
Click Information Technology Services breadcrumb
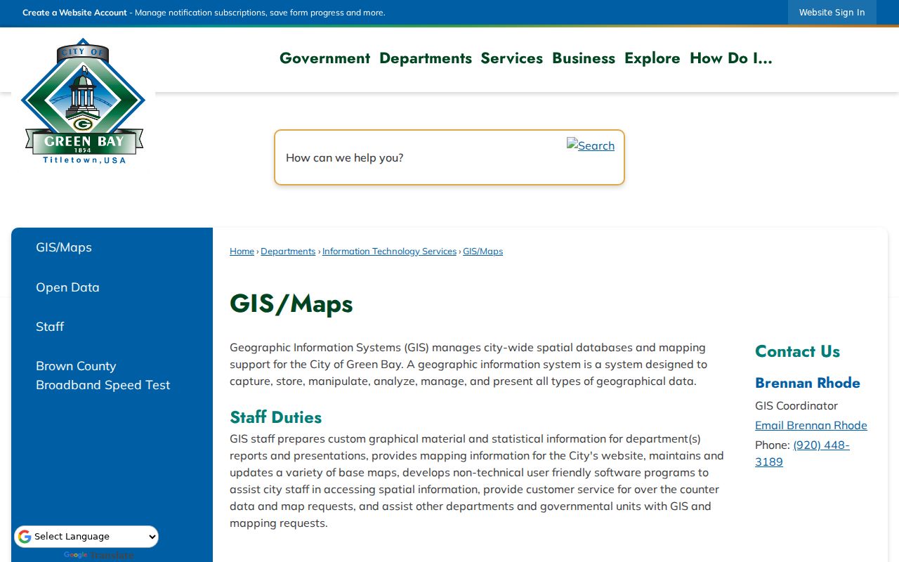[x=389, y=251]
